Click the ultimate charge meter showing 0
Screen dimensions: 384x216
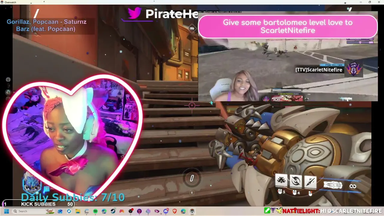coord(192,178)
